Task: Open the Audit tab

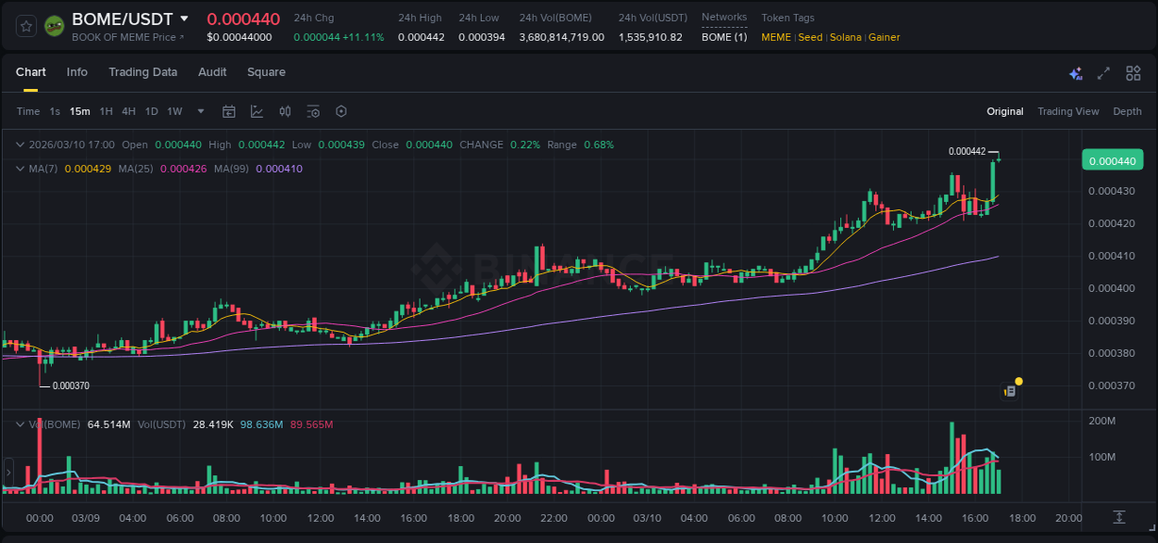Action: click(212, 72)
